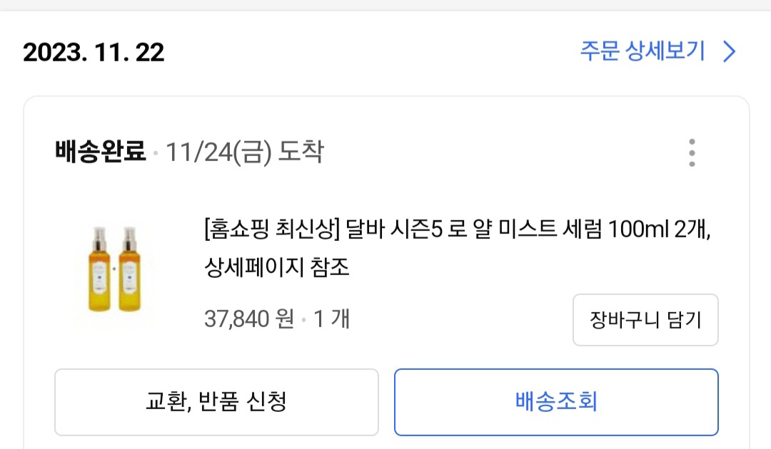771x449 pixels.
Task: Add the item via 장바구니 담기
Action: pyautogui.click(x=645, y=320)
